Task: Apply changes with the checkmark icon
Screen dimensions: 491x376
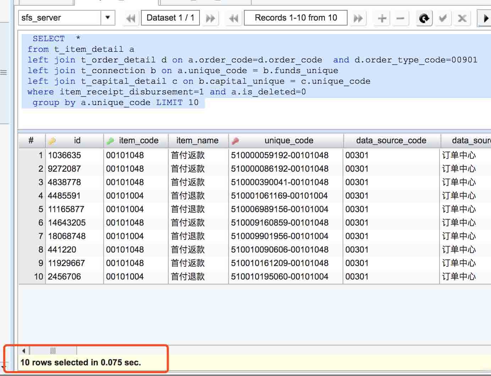Action: 442,18
